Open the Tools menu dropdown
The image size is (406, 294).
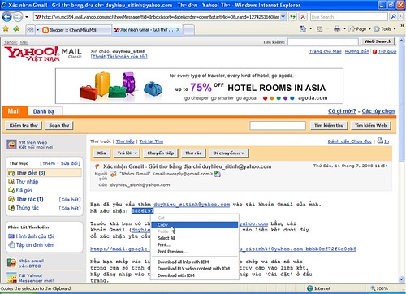point(385,29)
